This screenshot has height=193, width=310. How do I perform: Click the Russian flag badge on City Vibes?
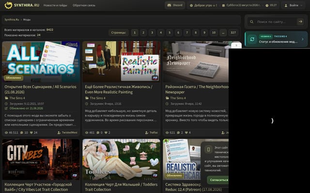coord(75,176)
